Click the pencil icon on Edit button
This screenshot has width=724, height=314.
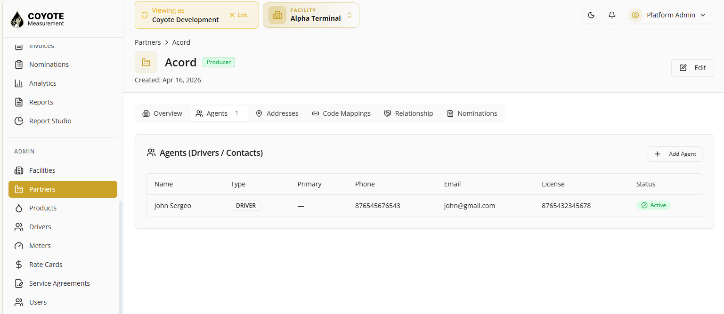pyautogui.click(x=683, y=68)
